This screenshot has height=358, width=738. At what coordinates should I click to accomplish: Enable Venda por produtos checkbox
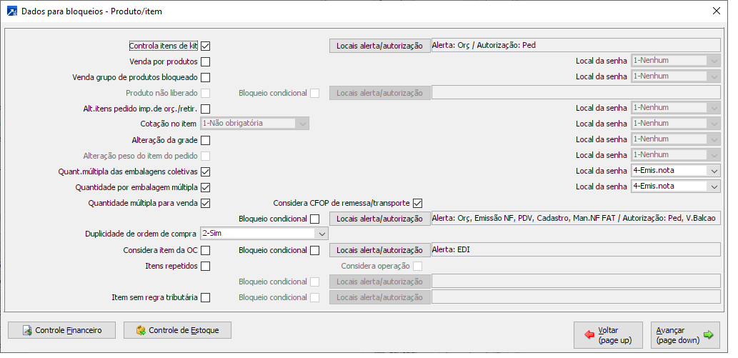coord(205,61)
